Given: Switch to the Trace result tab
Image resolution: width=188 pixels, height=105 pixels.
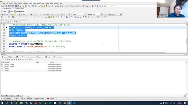Looking at the screenshot, I should point(19,57).
